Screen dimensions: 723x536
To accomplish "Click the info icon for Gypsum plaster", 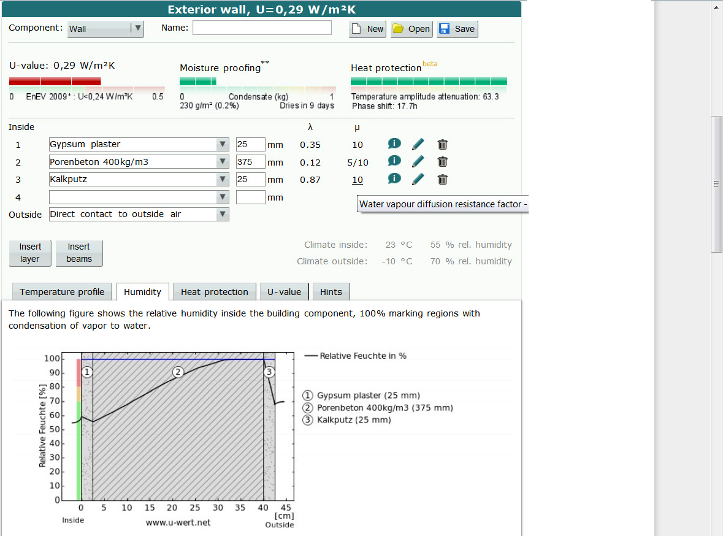I will 394,144.
